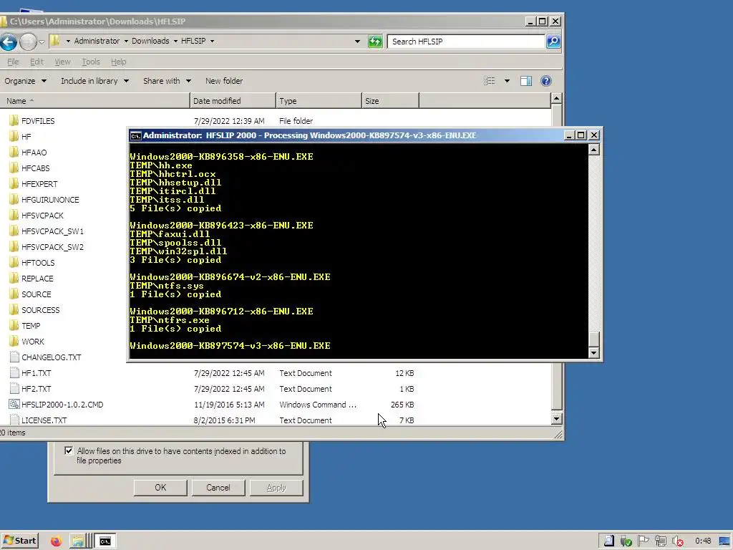Sort by Type column header
Screen dimensions: 733x550
pos(319,100)
